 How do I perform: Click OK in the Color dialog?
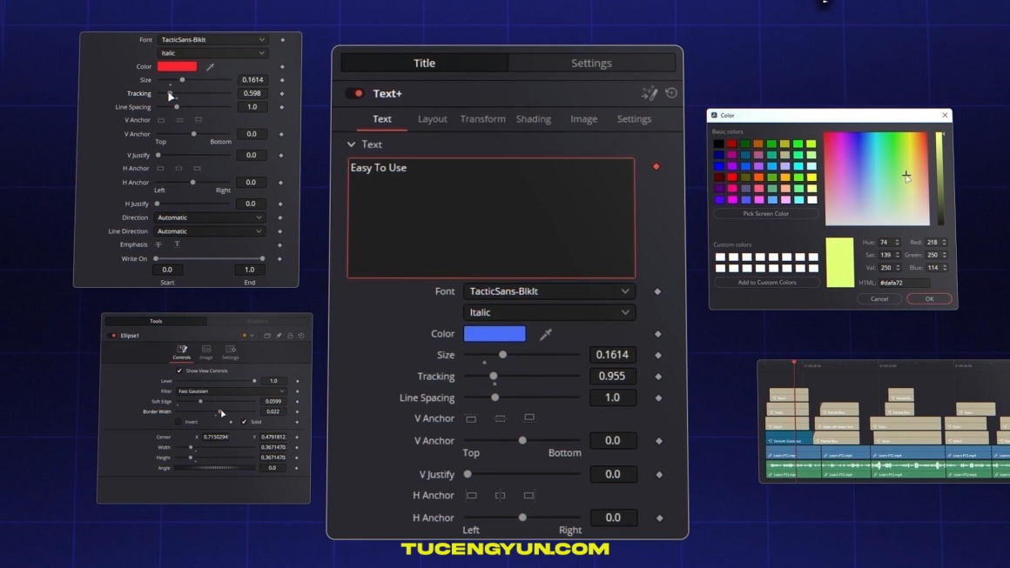(x=929, y=298)
